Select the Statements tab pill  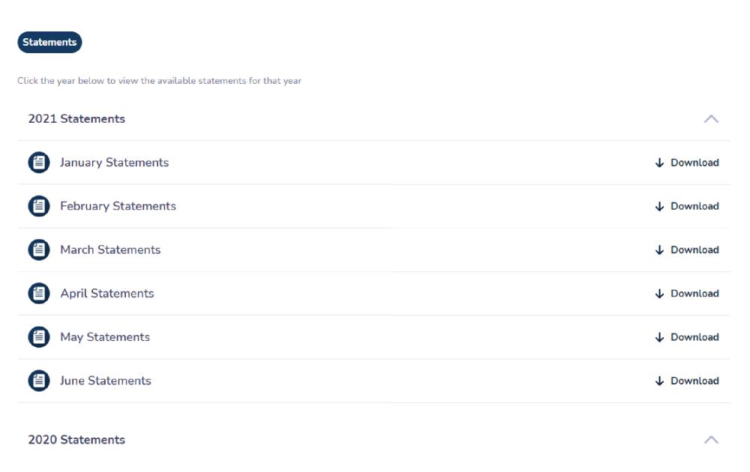tap(49, 43)
